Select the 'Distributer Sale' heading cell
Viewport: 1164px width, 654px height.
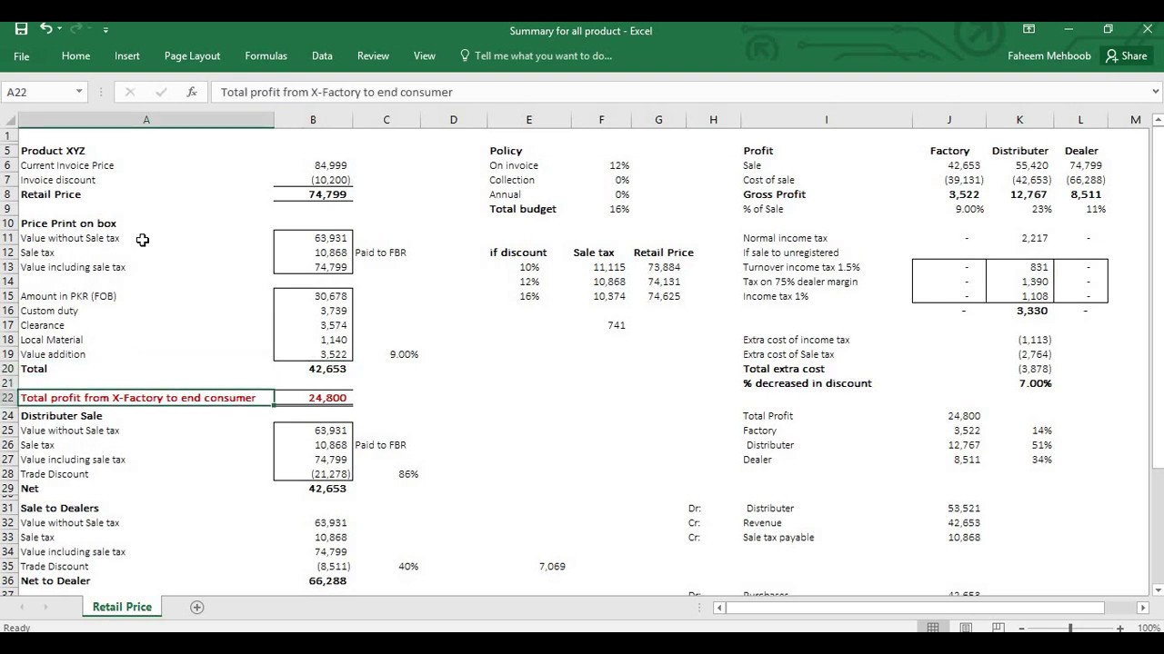point(145,416)
